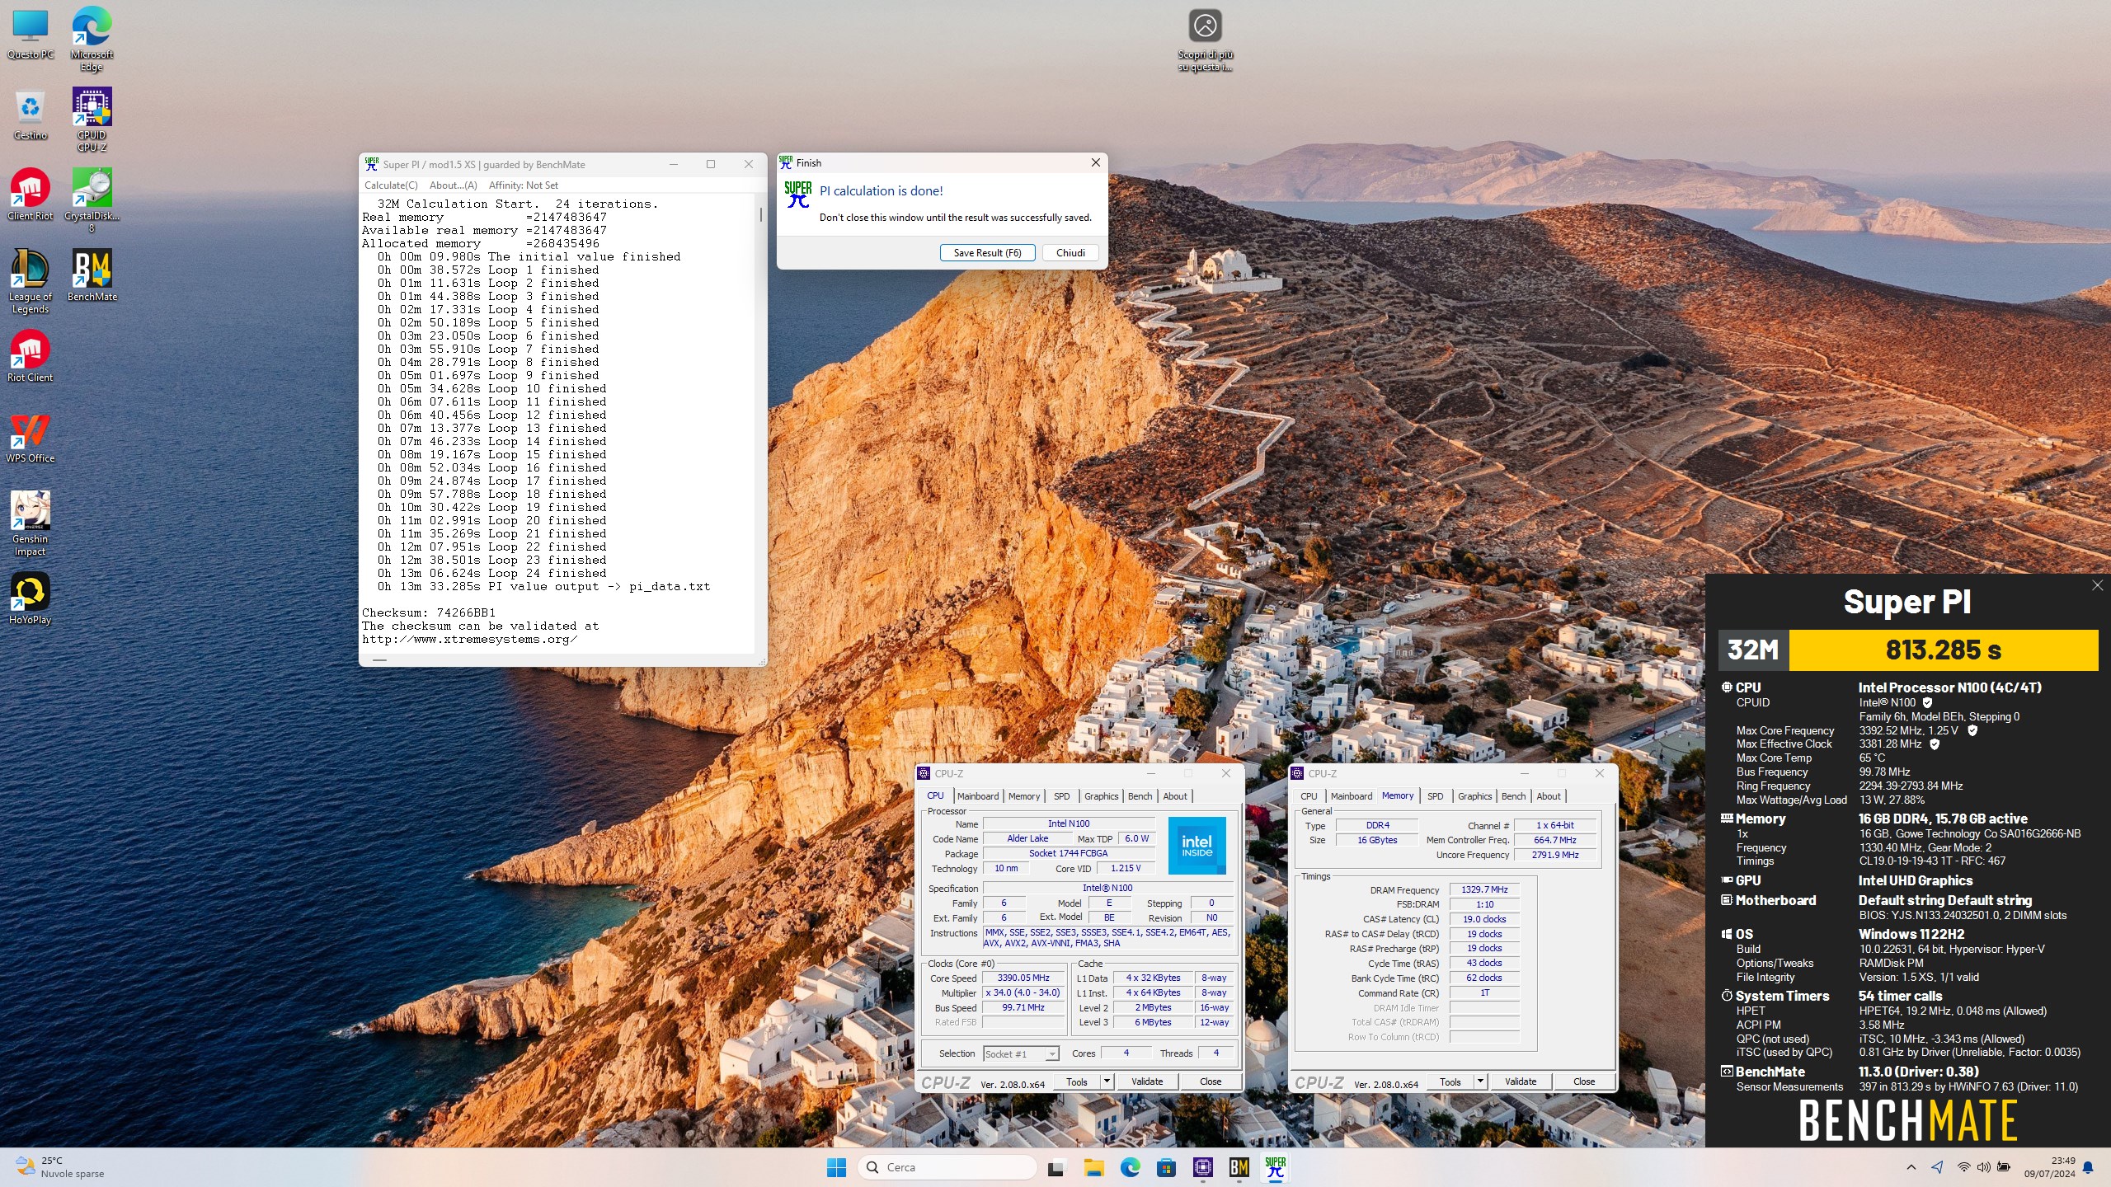Open the Calculate(C) menu in Super PI

click(391, 185)
